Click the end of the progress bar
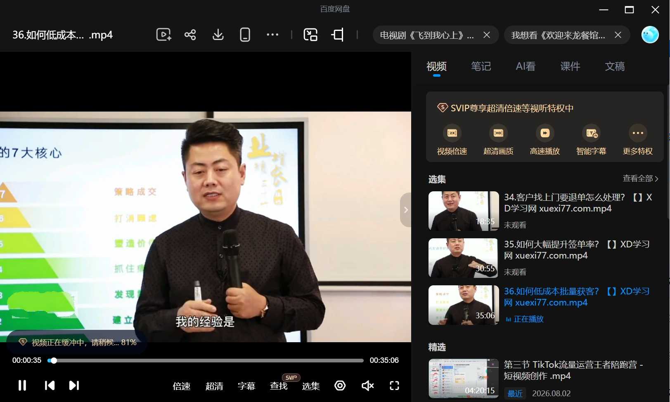Screen dimensions: 670x402 pos(362,361)
